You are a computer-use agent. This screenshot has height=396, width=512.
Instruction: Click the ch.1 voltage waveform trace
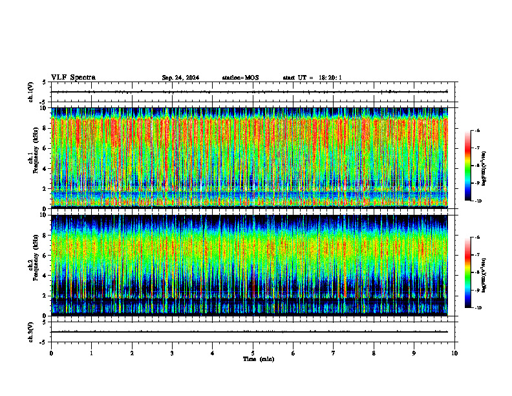pyautogui.click(x=250, y=92)
